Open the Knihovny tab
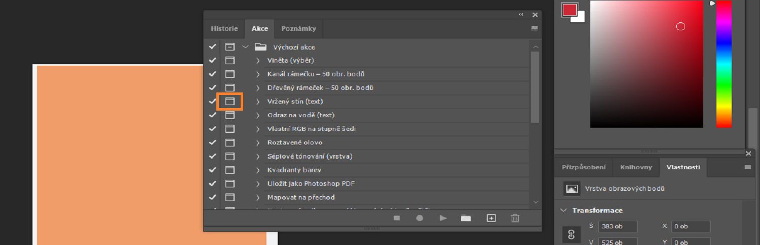 [x=636, y=167]
